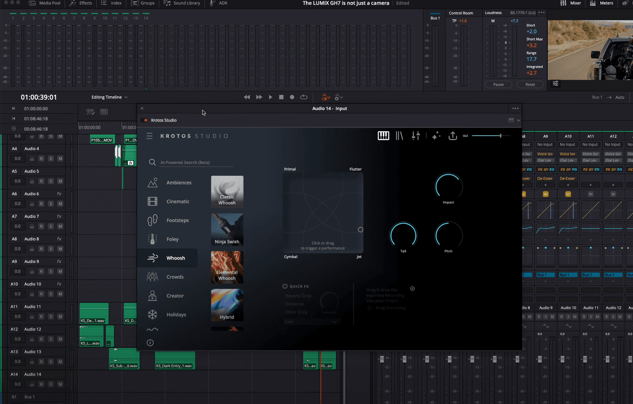Toggle the A11 mixer In button
The width and height of the screenshot is (633, 404).
coord(590,194)
